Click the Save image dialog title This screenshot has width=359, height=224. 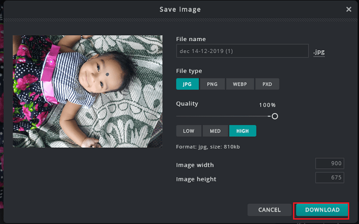click(x=180, y=9)
